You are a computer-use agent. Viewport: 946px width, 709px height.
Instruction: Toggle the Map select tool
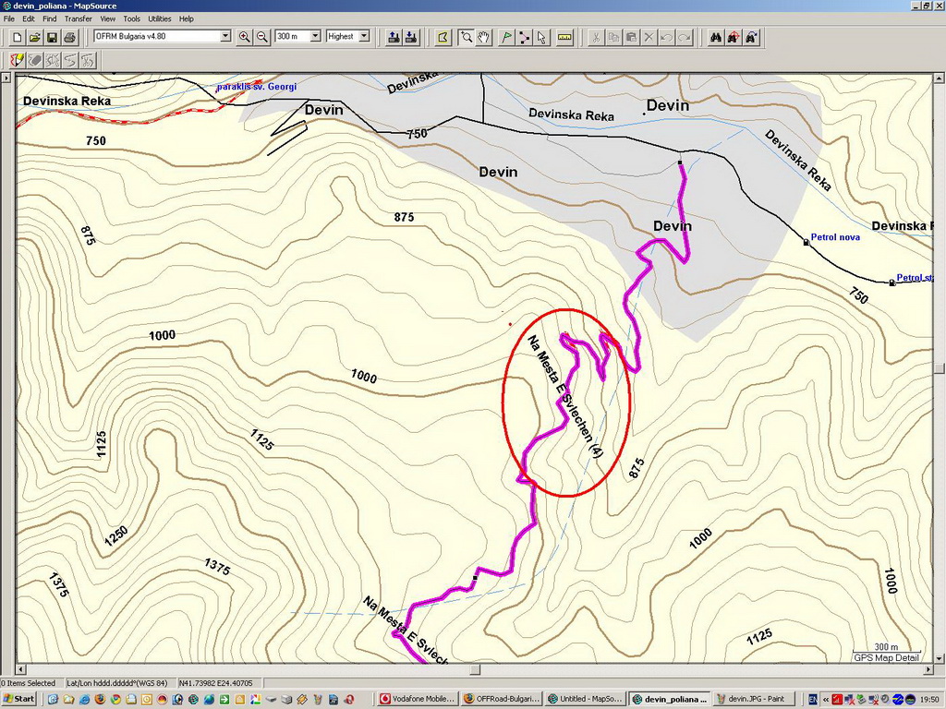[x=443, y=37]
